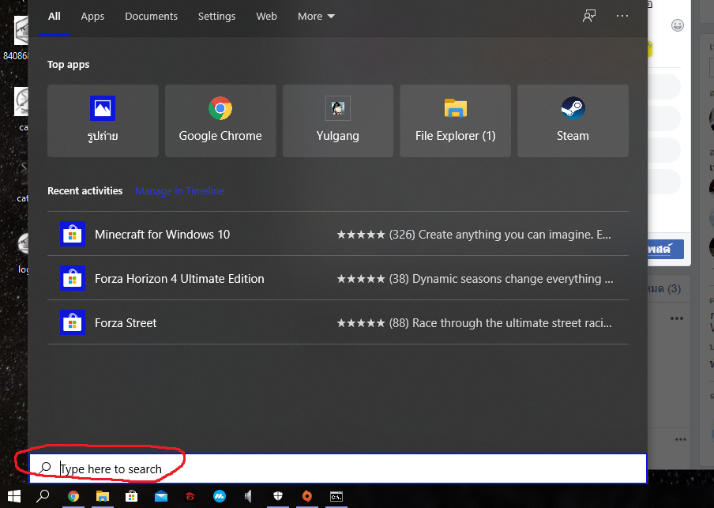Screen dimensions: 714x508
Task: Click the 'Create anything you can imagine' description
Action: (514, 234)
